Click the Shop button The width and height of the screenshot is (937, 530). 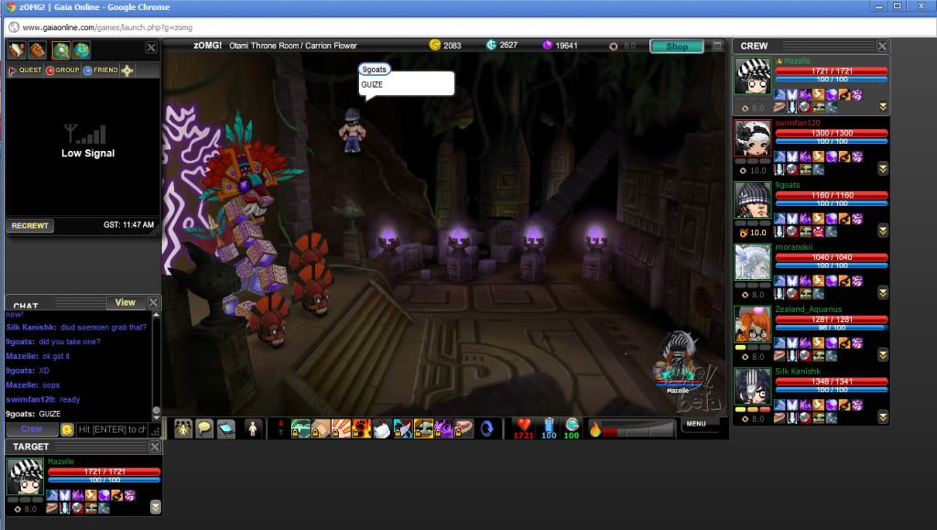point(677,46)
